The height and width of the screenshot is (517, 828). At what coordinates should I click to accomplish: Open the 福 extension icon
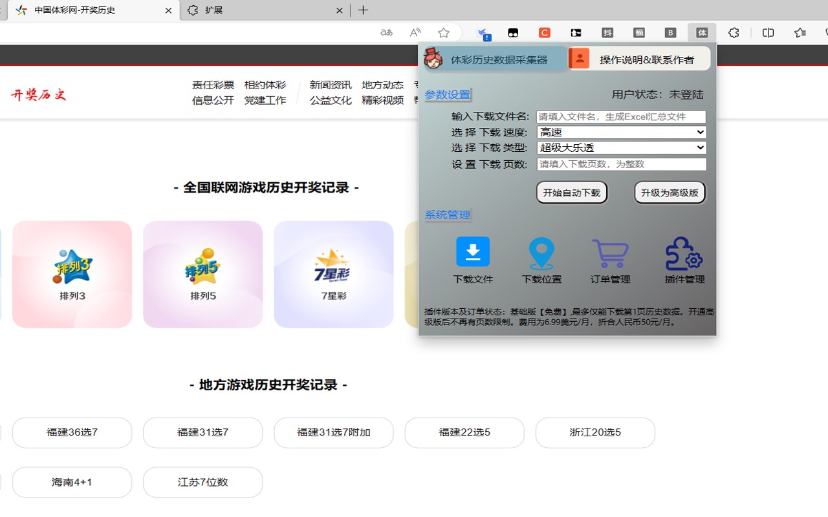pos(639,32)
